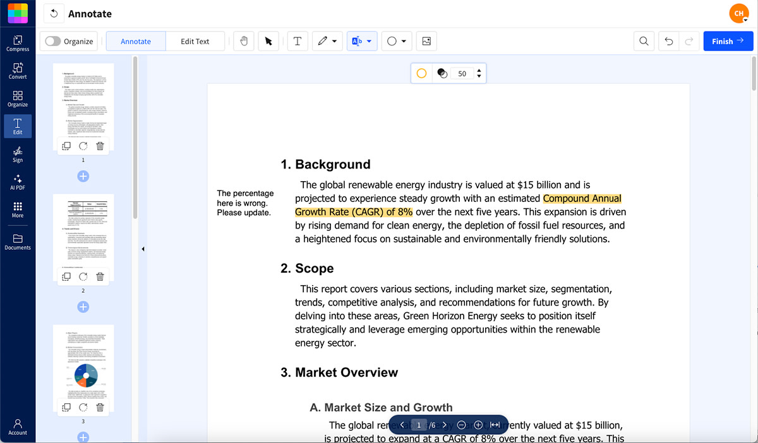Open the AI PDF sidebar panel
This screenshot has width=758, height=443.
[18, 181]
